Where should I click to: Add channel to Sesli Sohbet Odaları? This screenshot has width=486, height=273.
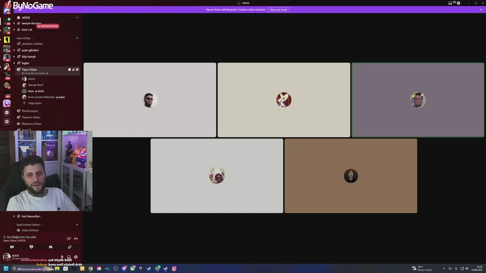point(77,224)
